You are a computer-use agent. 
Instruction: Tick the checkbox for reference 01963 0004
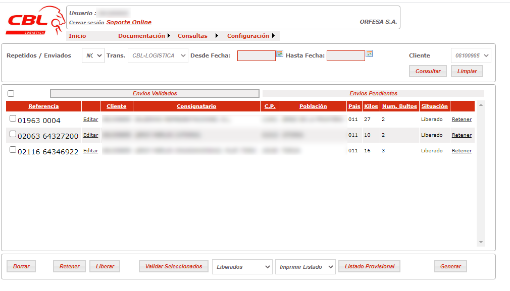point(13,119)
